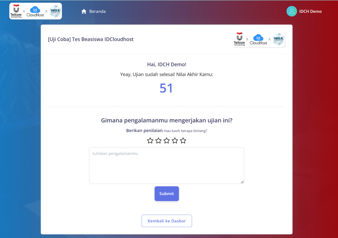Click the teal user avatar icon

coord(291,11)
